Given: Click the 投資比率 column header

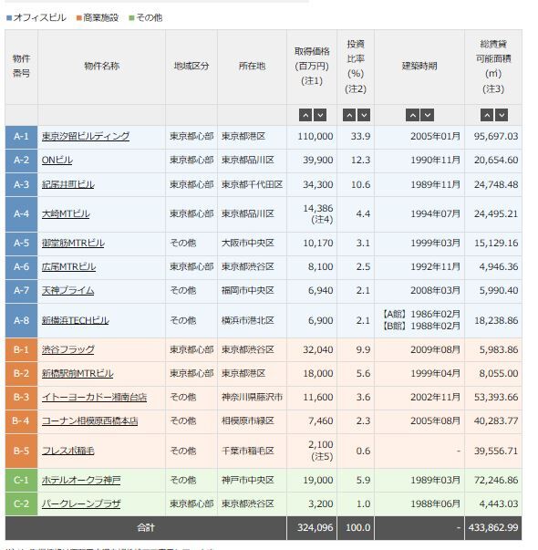Looking at the screenshot, I should 356,67.
